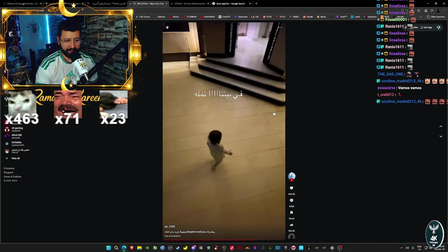Screen dimensions: 448x252
Task: Open the LIVE Center bookmark
Action: (143, 17)
